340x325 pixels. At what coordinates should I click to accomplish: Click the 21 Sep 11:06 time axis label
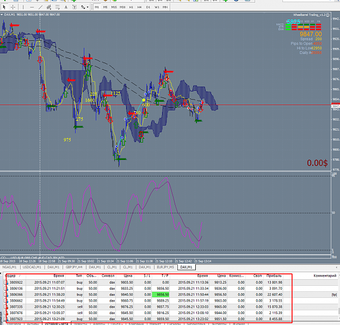(x=125, y=261)
